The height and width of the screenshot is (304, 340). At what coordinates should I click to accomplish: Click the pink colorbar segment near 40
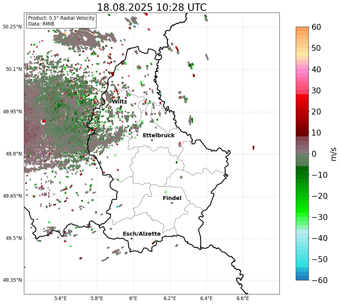[x=302, y=71]
